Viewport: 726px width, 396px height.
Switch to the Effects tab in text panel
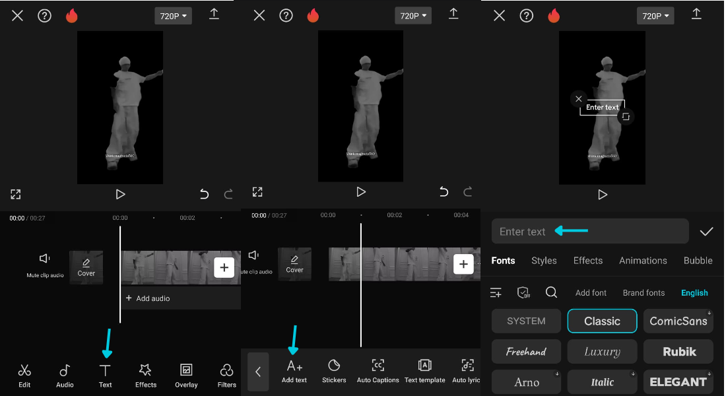tap(587, 260)
